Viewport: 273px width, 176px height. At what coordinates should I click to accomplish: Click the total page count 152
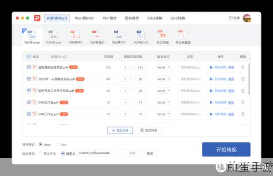pyautogui.click(x=108, y=67)
